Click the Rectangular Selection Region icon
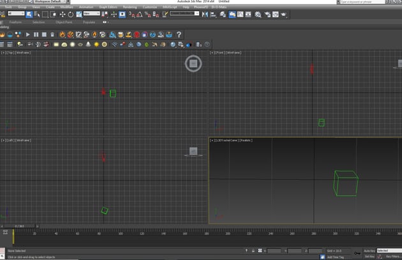402x260 pixels. point(45,13)
